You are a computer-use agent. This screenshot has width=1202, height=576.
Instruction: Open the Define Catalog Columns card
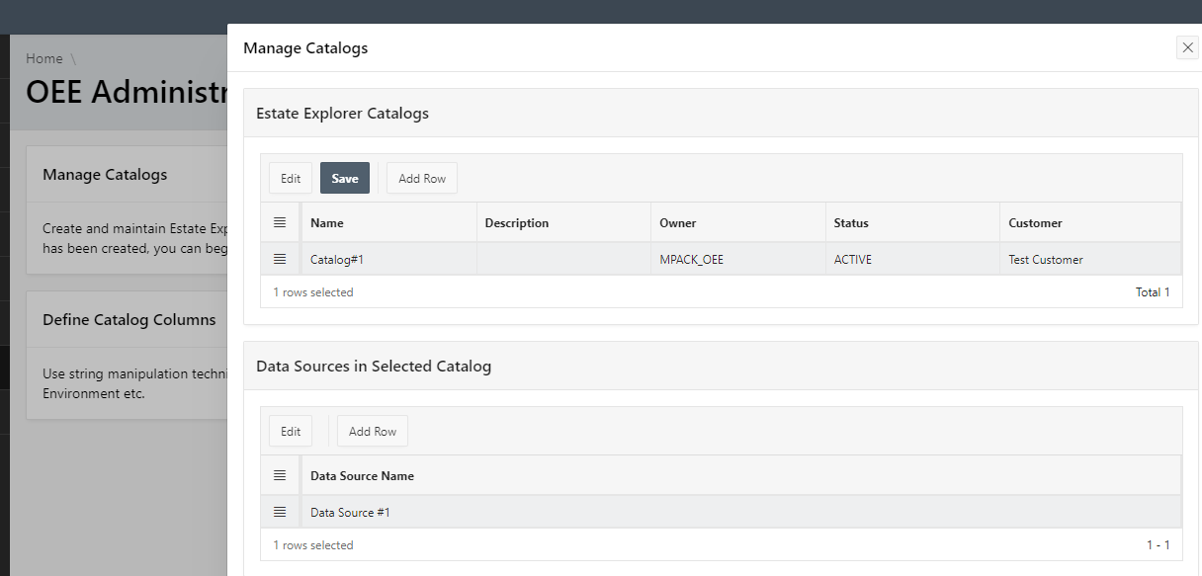tap(129, 319)
